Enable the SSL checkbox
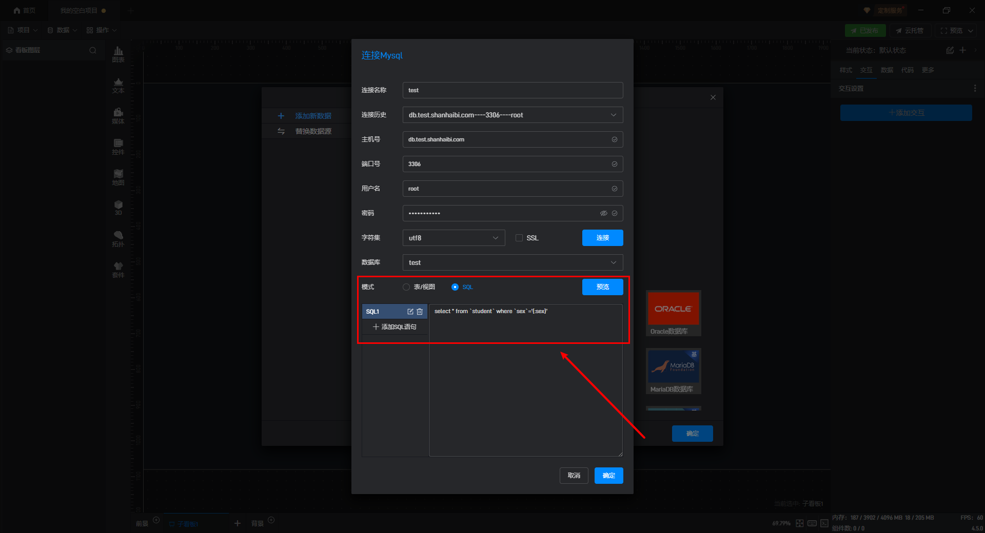 pyautogui.click(x=519, y=238)
